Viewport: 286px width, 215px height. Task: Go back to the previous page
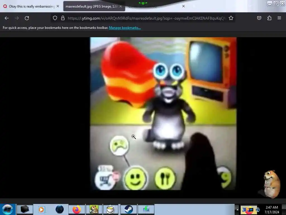(7, 18)
